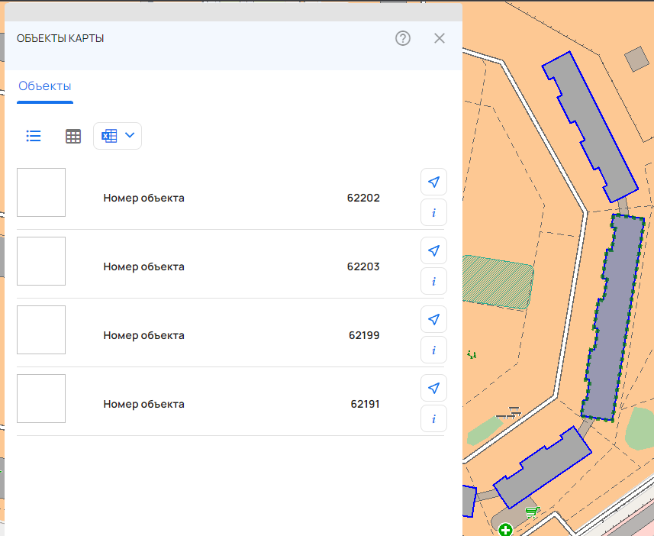Screen dimensions: 654x536
Task: Select the thumbnail of object 62202
Action: coord(41,192)
